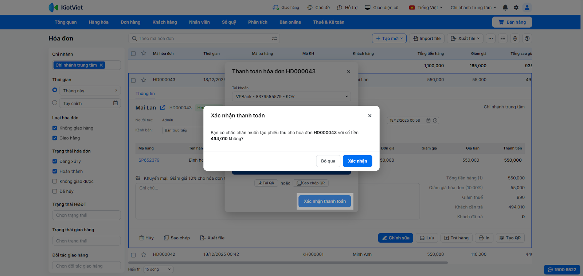Switch to Giao diện cũ
This screenshot has width=583, height=276.
382,8
